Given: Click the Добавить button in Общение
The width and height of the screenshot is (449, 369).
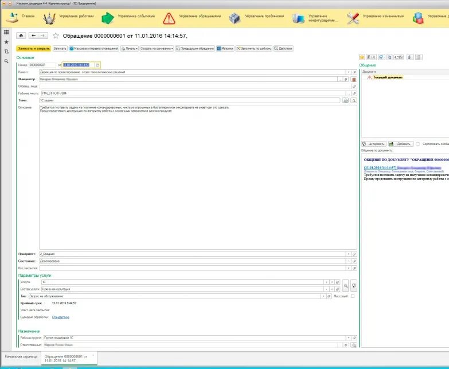Looking at the screenshot, I should coord(401,144).
